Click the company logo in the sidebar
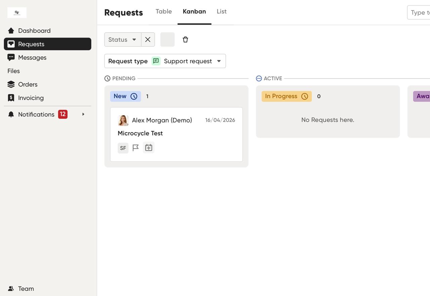The height and width of the screenshot is (296, 430). click(17, 12)
